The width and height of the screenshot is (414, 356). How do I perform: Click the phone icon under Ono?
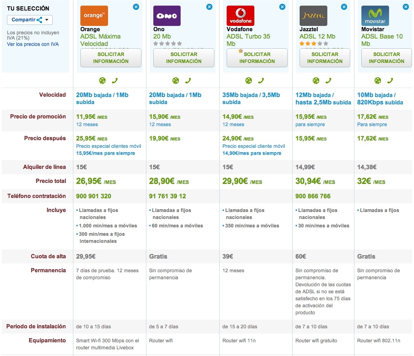[x=188, y=81]
